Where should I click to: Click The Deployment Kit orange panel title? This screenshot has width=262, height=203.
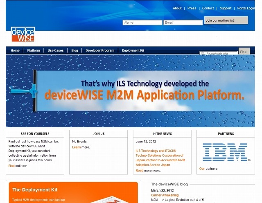click(x=35, y=190)
